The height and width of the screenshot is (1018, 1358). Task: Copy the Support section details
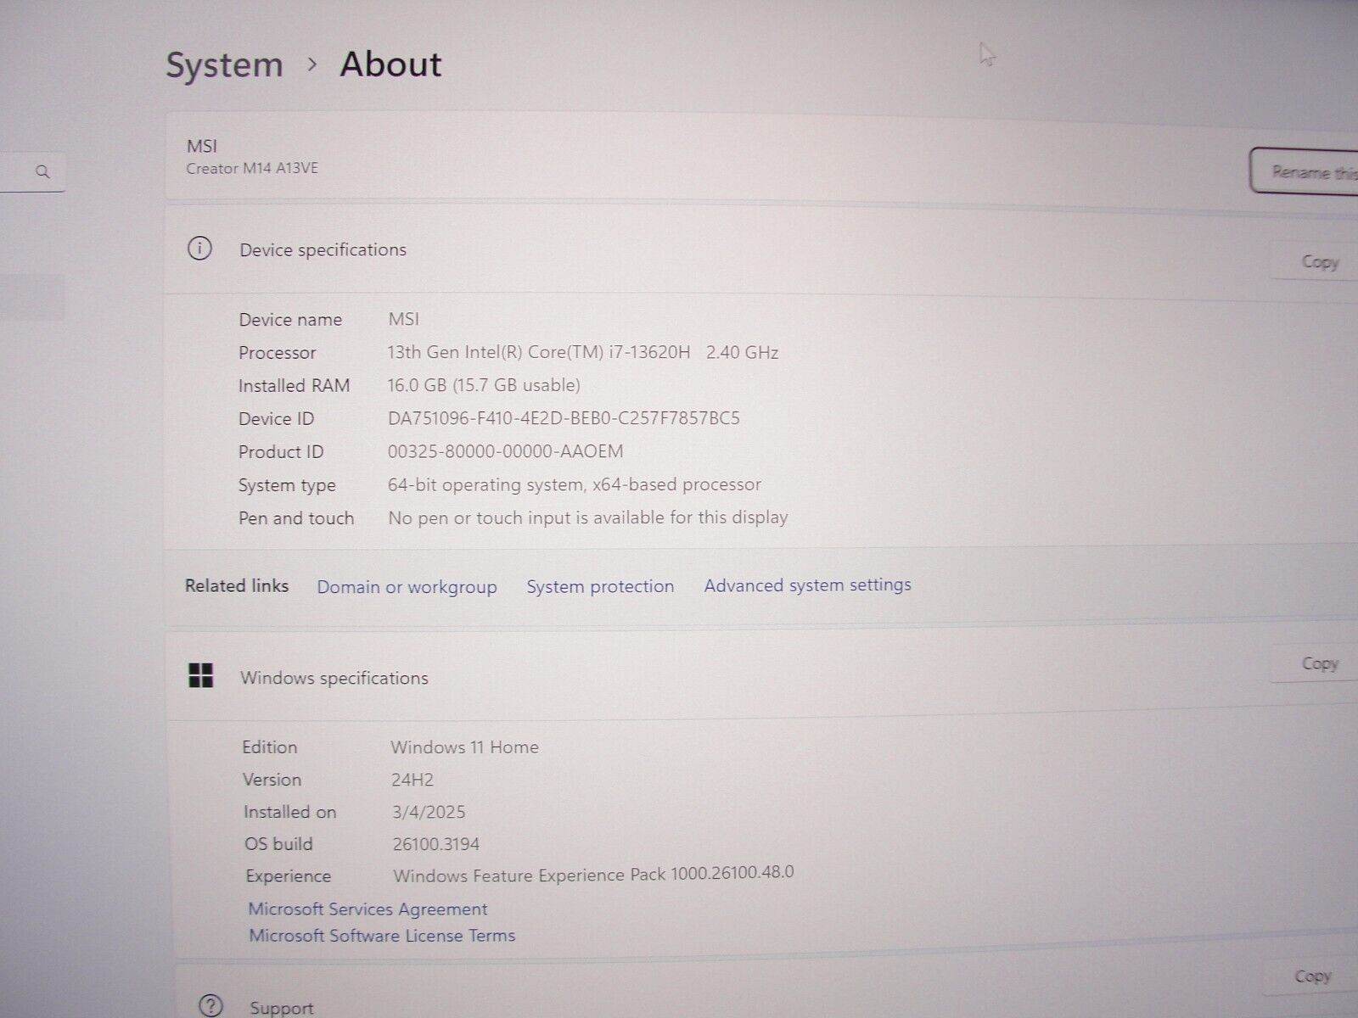click(x=1313, y=975)
